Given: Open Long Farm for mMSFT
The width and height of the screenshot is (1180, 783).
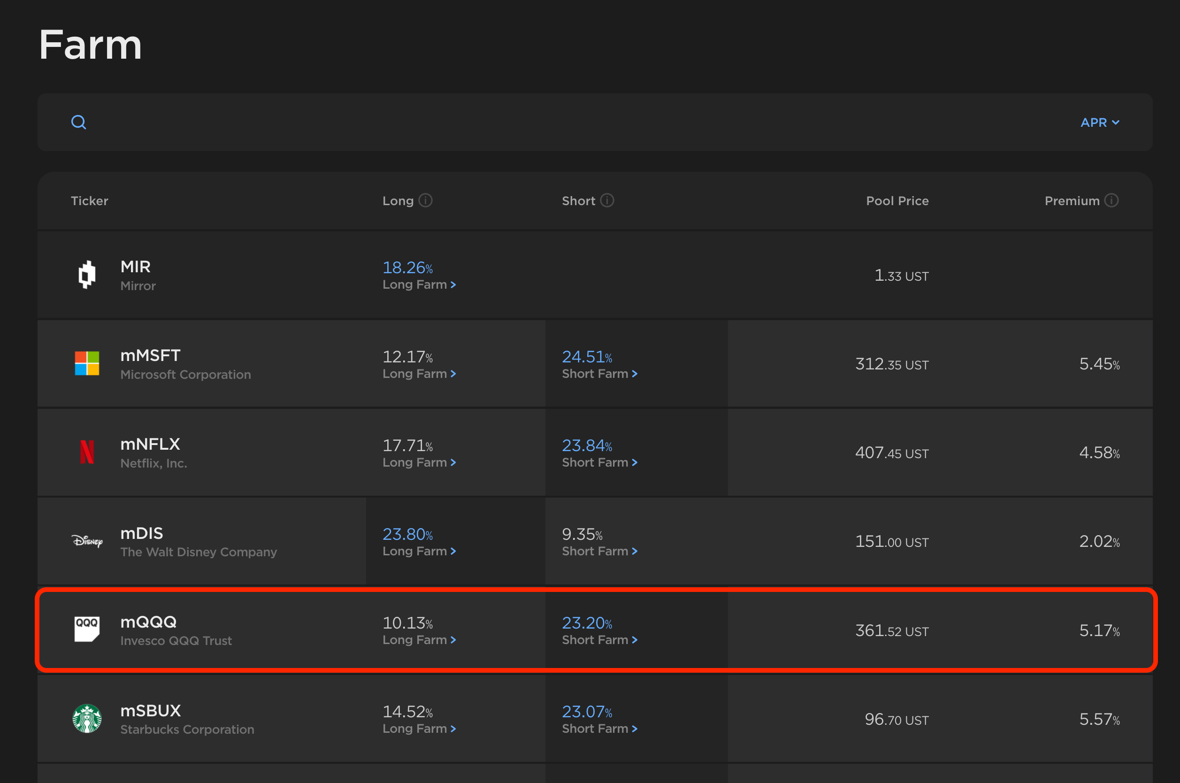Looking at the screenshot, I should coord(419,374).
